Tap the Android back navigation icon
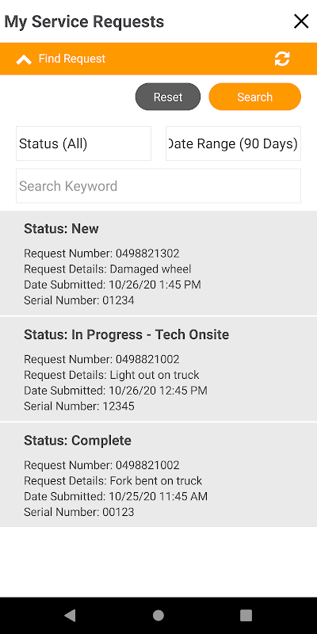 pos(70,616)
